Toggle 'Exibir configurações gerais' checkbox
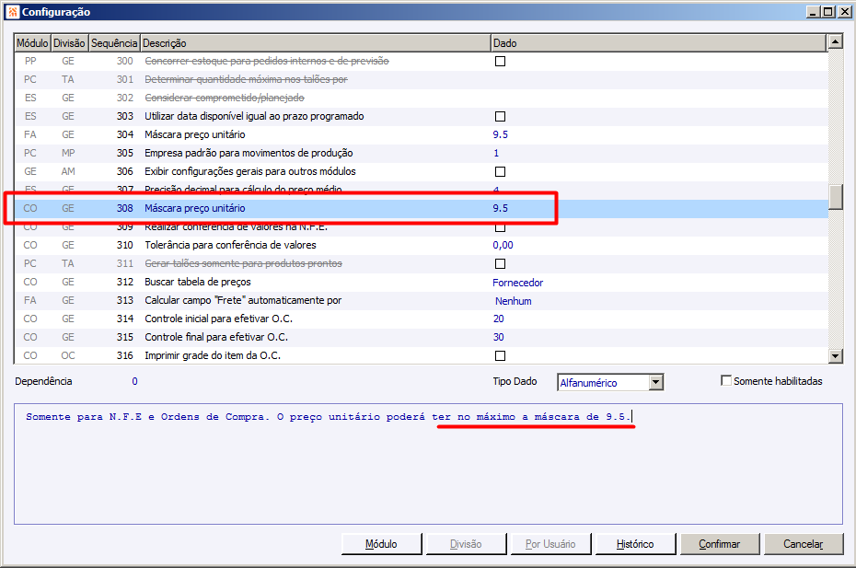 click(x=500, y=171)
